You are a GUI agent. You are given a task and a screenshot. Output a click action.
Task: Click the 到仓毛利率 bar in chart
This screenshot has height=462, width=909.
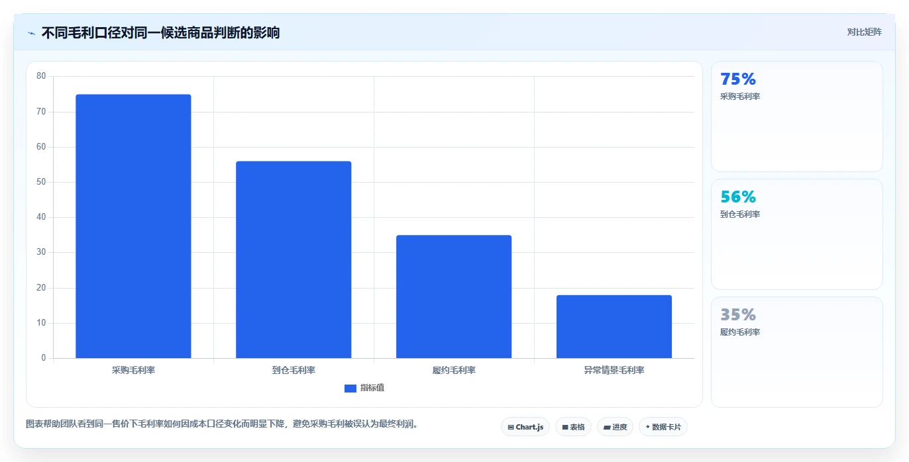coord(294,259)
